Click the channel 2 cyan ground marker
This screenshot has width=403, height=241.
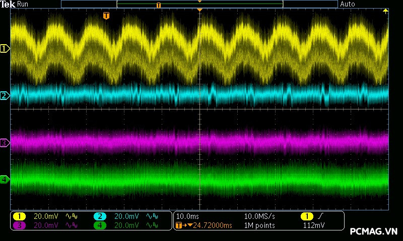click(x=5, y=95)
